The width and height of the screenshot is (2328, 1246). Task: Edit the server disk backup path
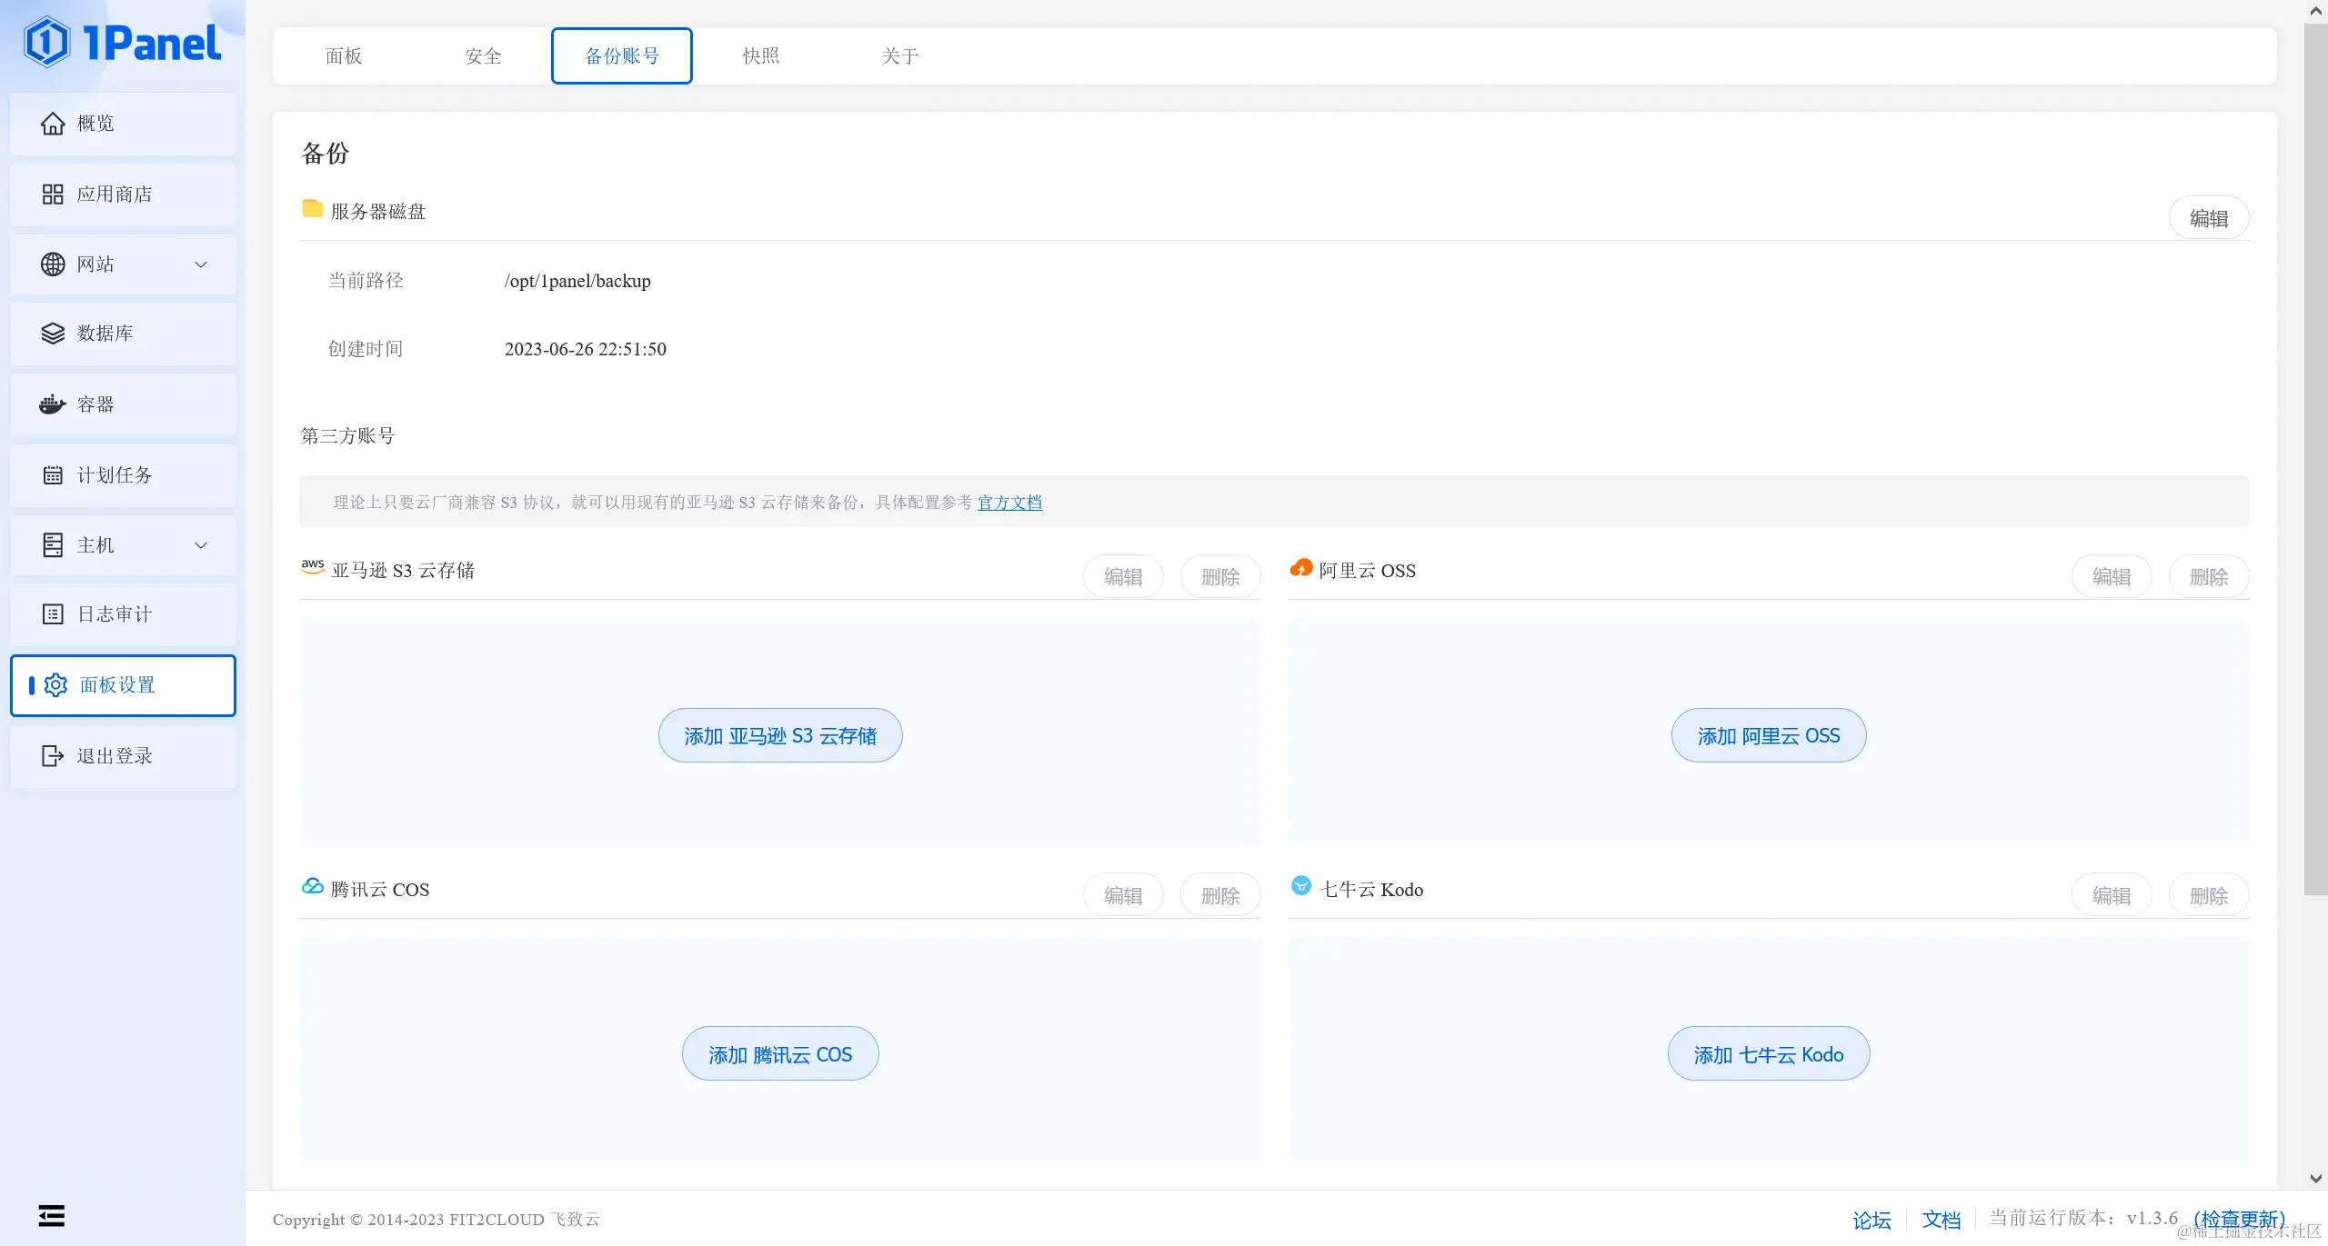pyautogui.click(x=2208, y=218)
